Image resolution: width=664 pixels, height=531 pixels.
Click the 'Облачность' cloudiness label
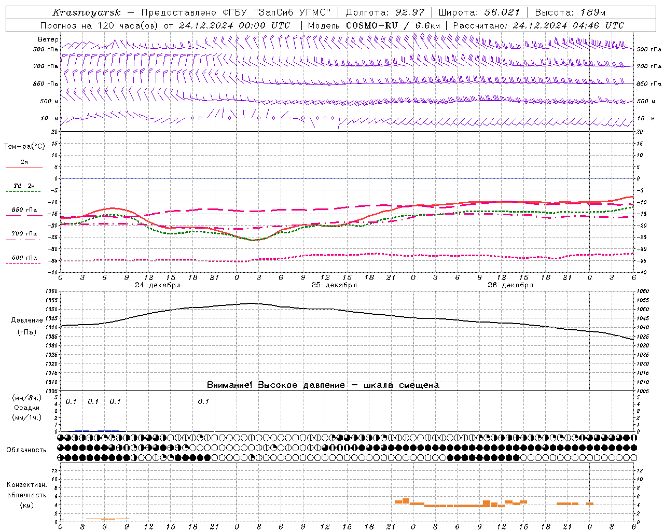(26, 450)
